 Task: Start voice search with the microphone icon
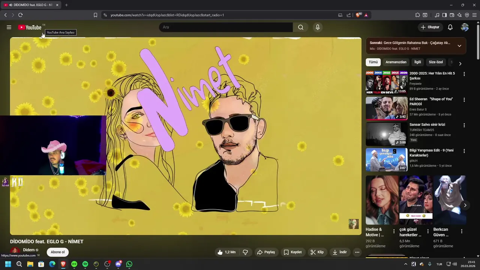[x=318, y=27]
